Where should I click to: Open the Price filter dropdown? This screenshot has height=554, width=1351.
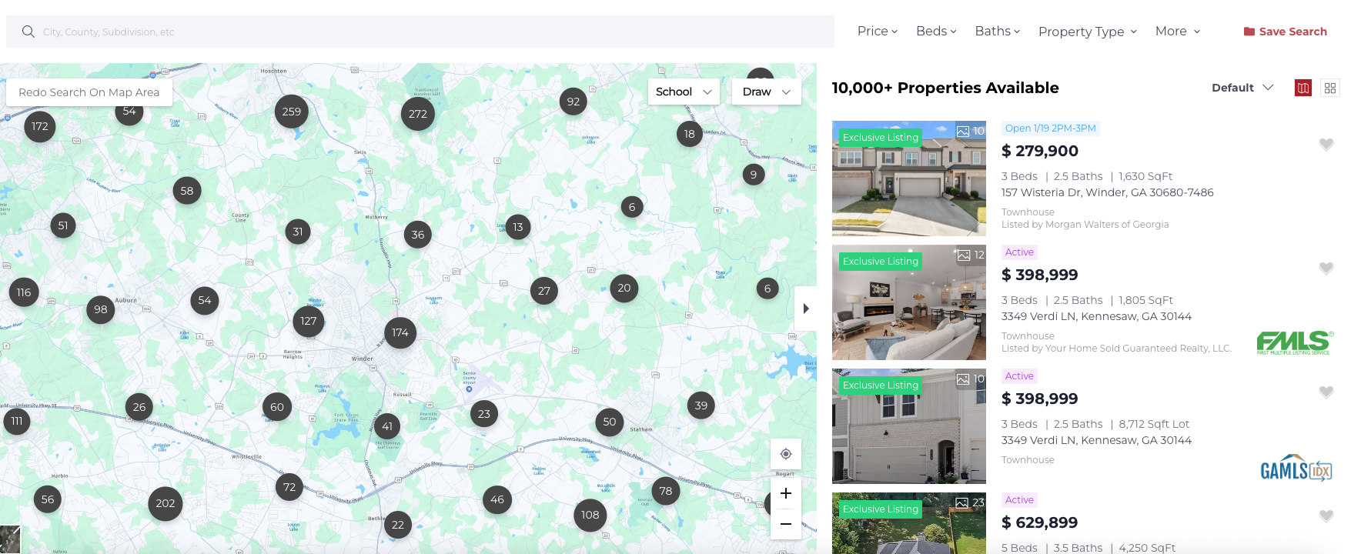pyautogui.click(x=878, y=31)
